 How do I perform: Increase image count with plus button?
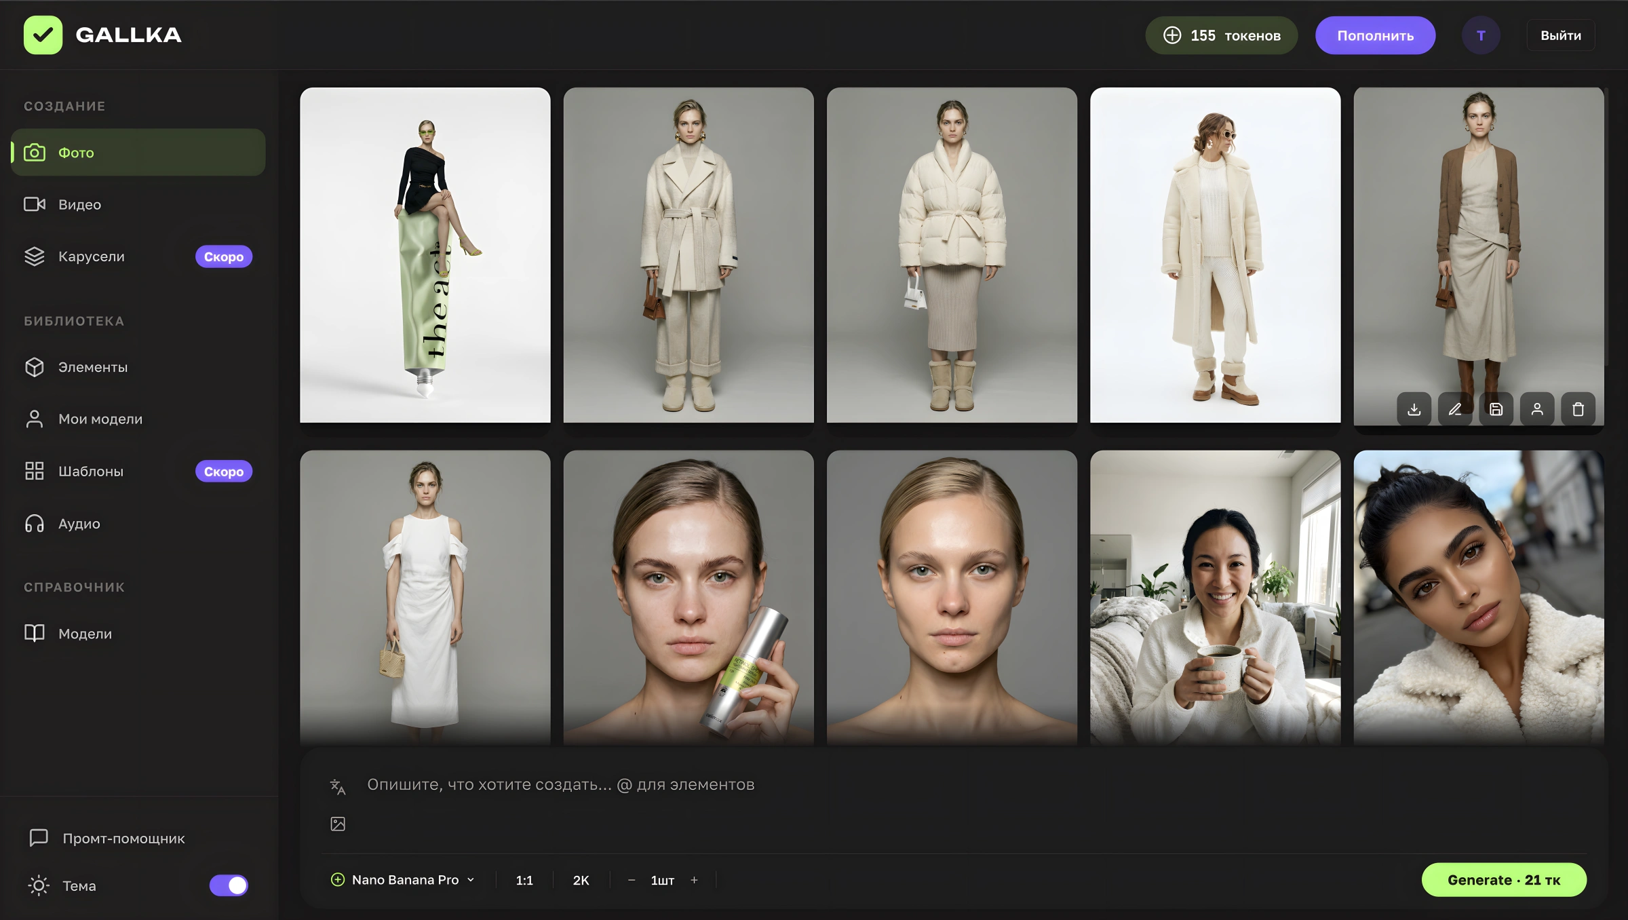tap(694, 880)
